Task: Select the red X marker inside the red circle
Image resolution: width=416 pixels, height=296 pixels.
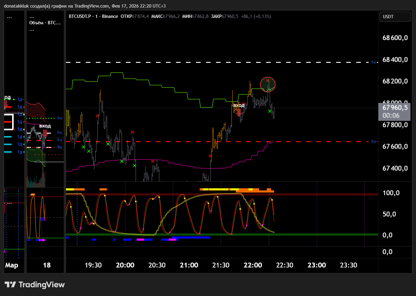Action: (268, 80)
